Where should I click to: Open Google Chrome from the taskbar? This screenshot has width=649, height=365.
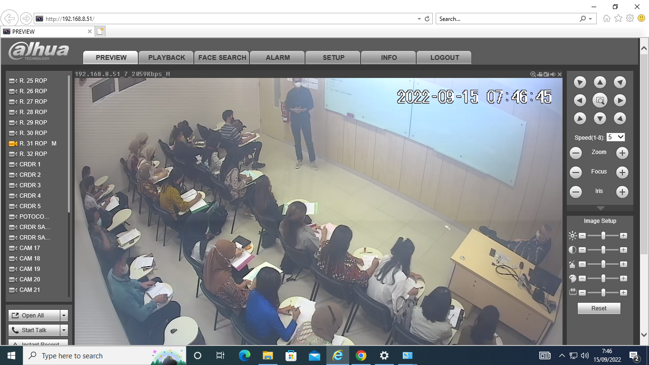click(361, 355)
